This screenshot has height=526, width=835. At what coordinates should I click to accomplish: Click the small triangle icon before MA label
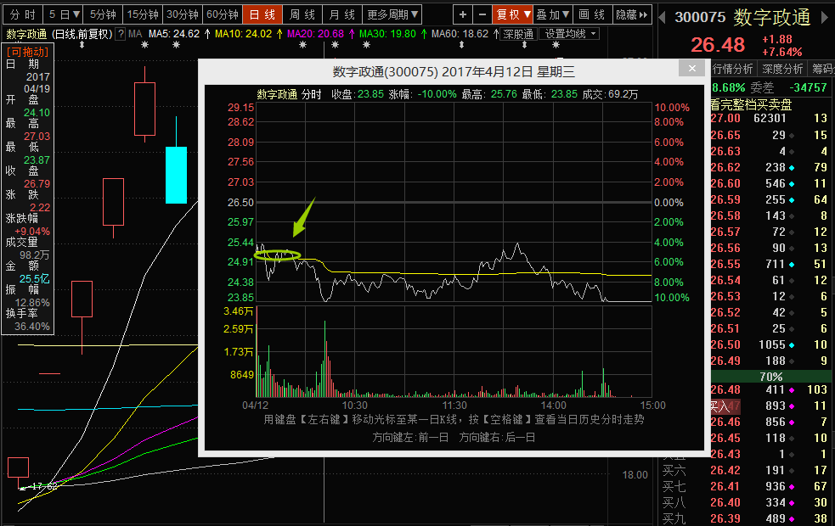coord(121,34)
